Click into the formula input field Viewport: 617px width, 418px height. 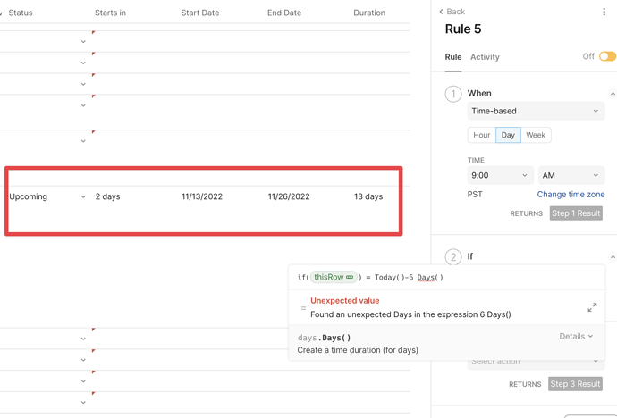coord(446,278)
